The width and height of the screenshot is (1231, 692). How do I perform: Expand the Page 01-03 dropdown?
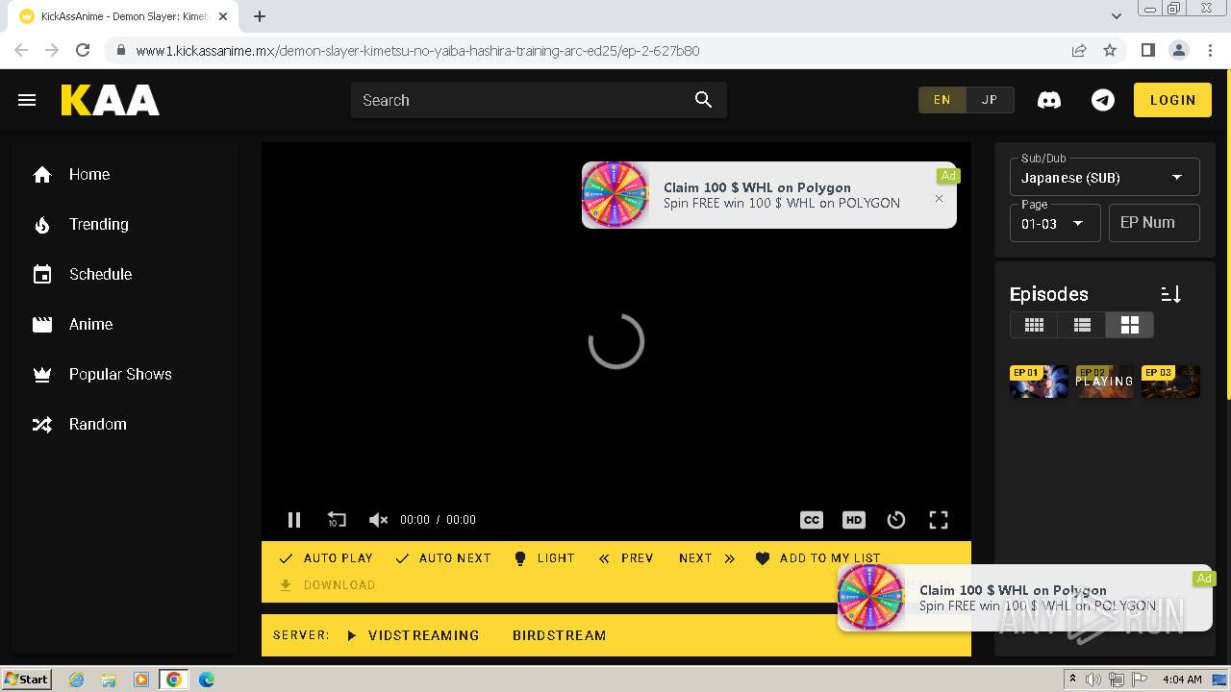(x=1055, y=223)
